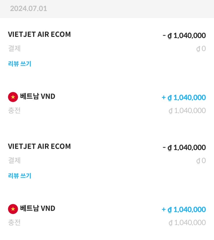Open the first VIETJET AIR ECOM transaction

[x=39, y=34]
